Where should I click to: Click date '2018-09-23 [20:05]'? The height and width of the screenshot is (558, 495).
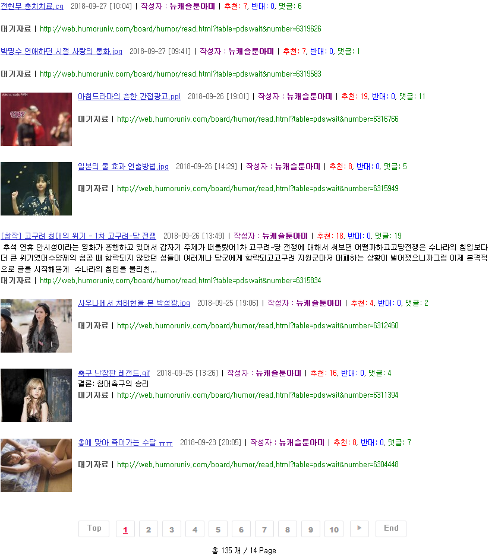pyautogui.click(x=210, y=443)
